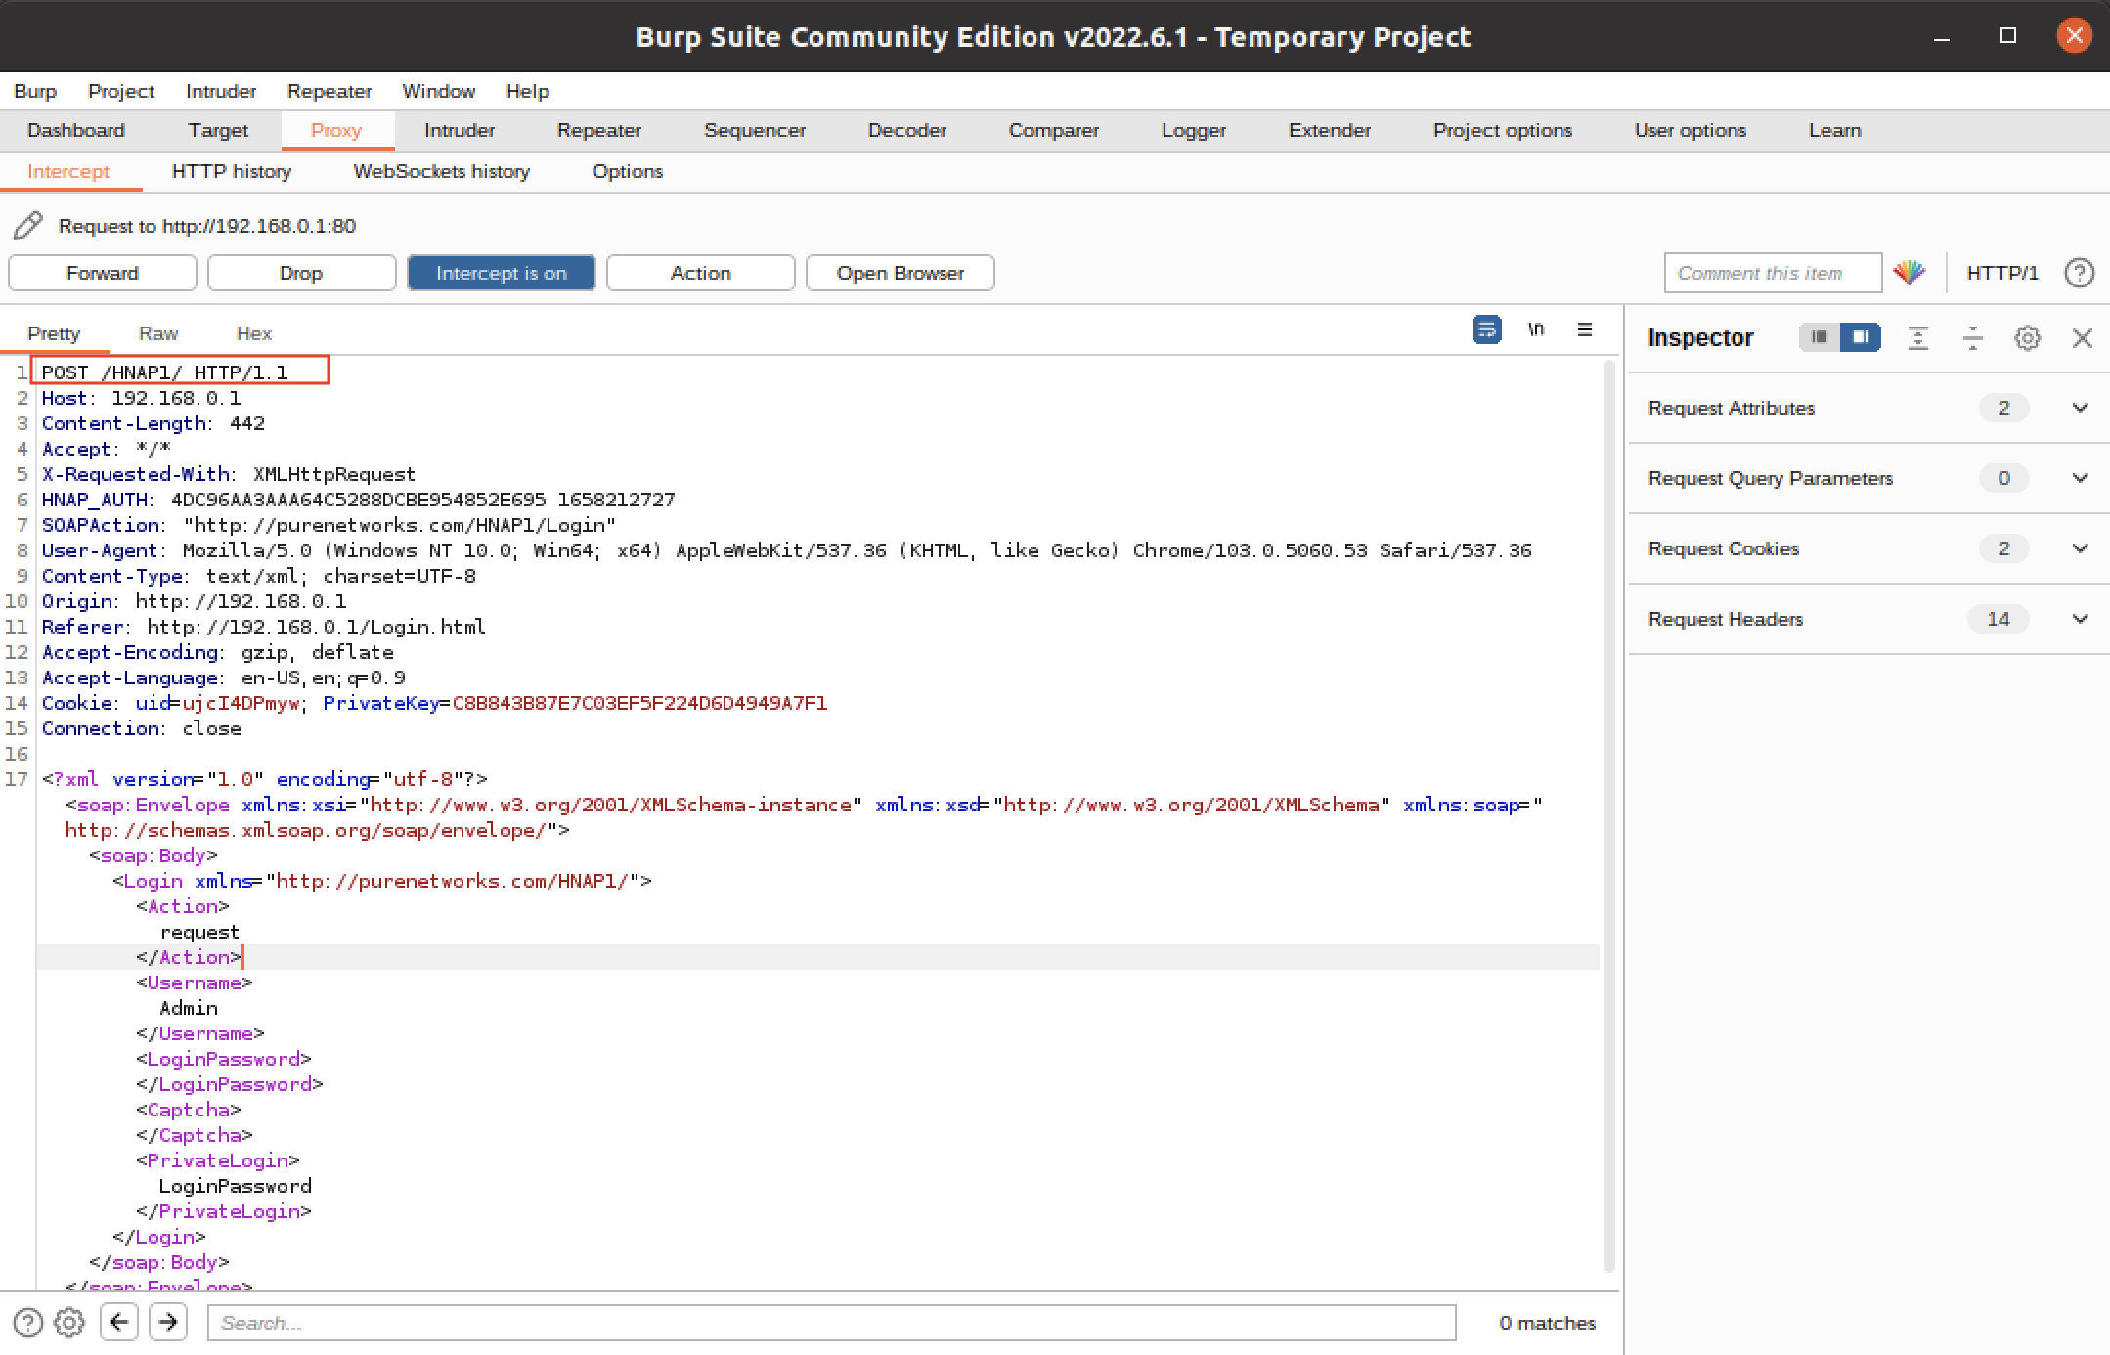
Task: Open the editor hamburger options menu
Action: tap(1585, 329)
